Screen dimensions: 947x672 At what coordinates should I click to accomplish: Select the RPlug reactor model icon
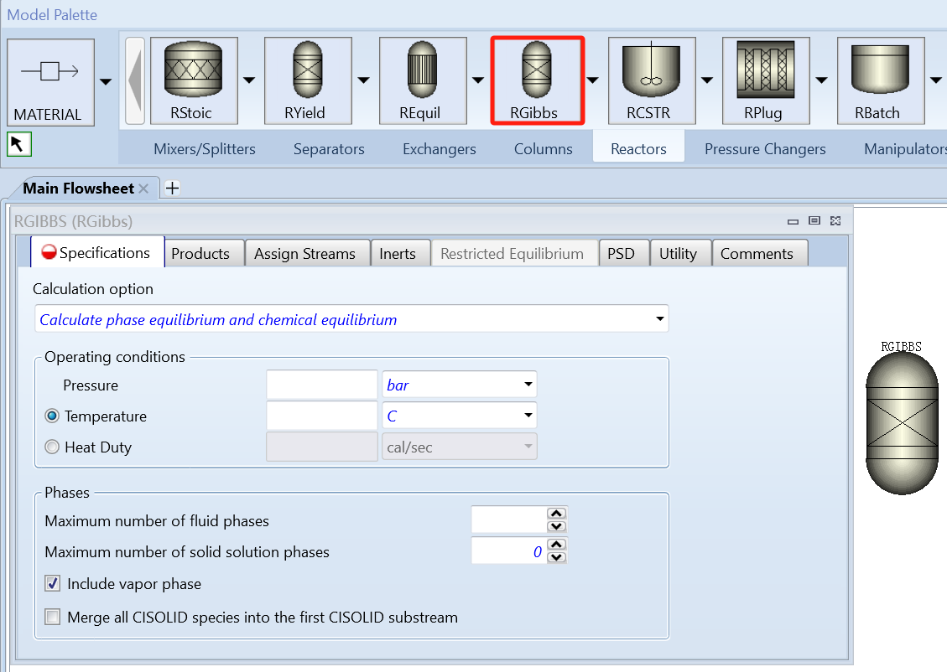tap(766, 80)
